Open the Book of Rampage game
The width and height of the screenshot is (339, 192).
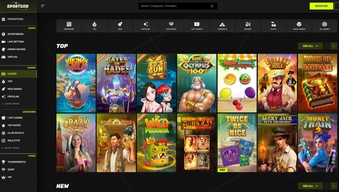(318, 83)
